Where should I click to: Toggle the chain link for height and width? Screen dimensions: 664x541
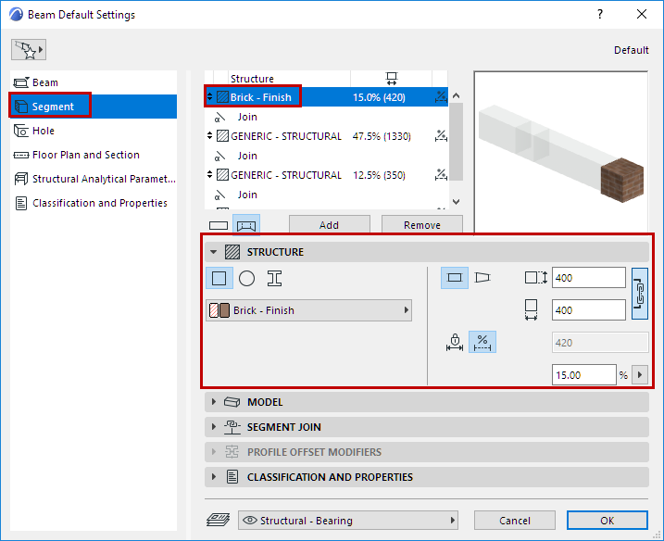tap(639, 294)
